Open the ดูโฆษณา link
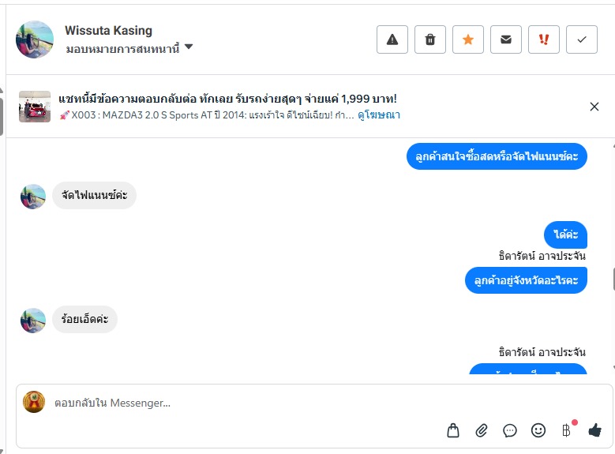The image size is (615, 454). pyautogui.click(x=378, y=114)
